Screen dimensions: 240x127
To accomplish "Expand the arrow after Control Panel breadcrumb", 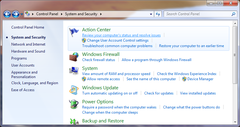I will [x=62, y=14].
